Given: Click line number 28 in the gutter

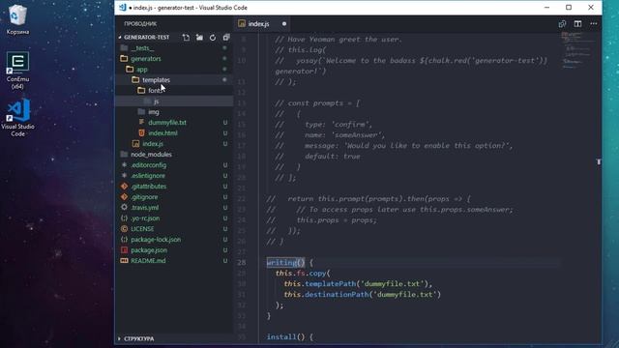Looking at the screenshot, I should coord(242,262).
